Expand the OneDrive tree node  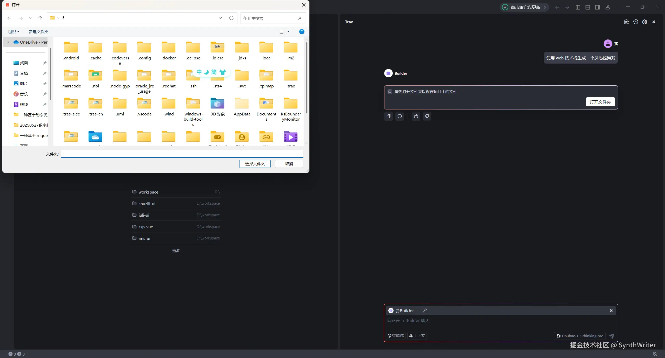tap(8, 42)
